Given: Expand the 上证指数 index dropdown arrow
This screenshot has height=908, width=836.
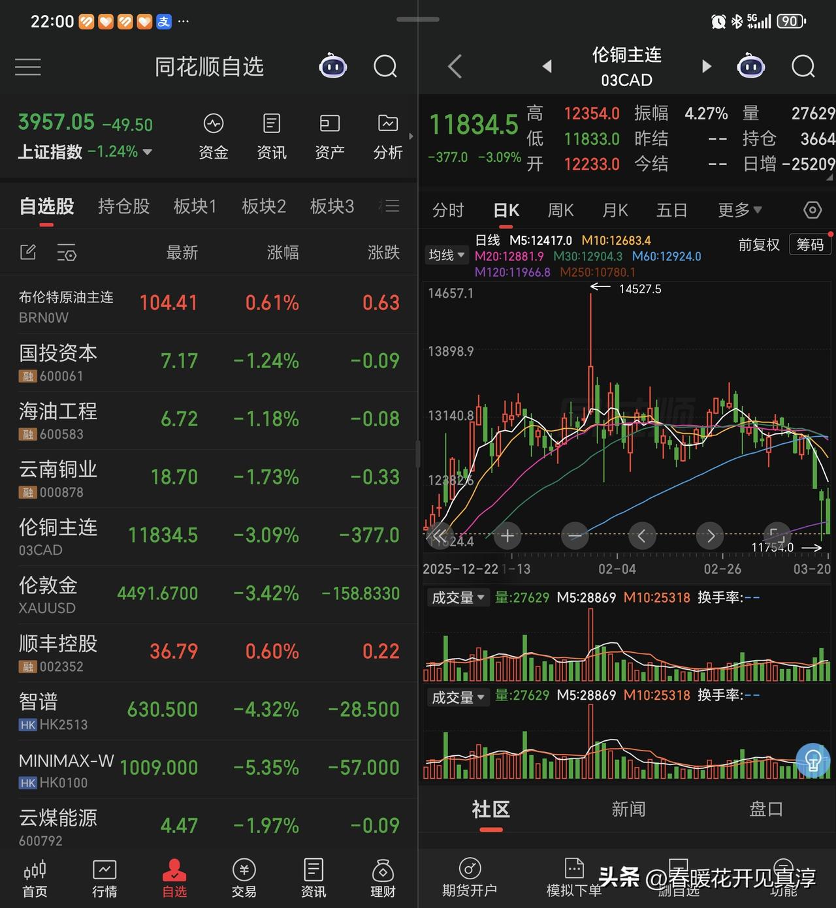Looking at the screenshot, I should (x=147, y=152).
